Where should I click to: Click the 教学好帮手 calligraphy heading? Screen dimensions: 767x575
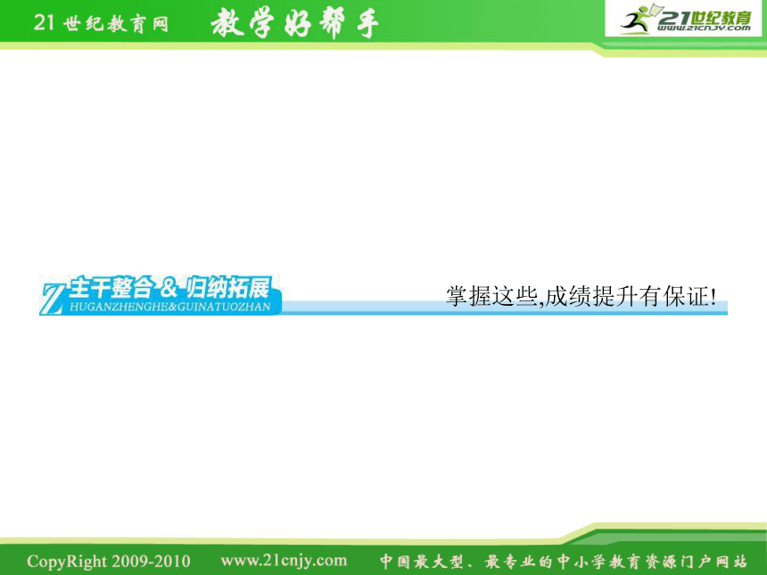coord(295,23)
